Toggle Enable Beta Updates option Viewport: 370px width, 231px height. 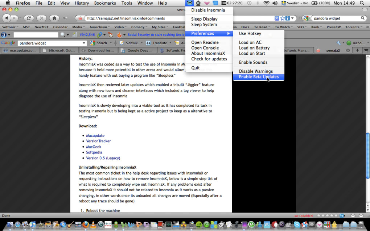pos(259,77)
